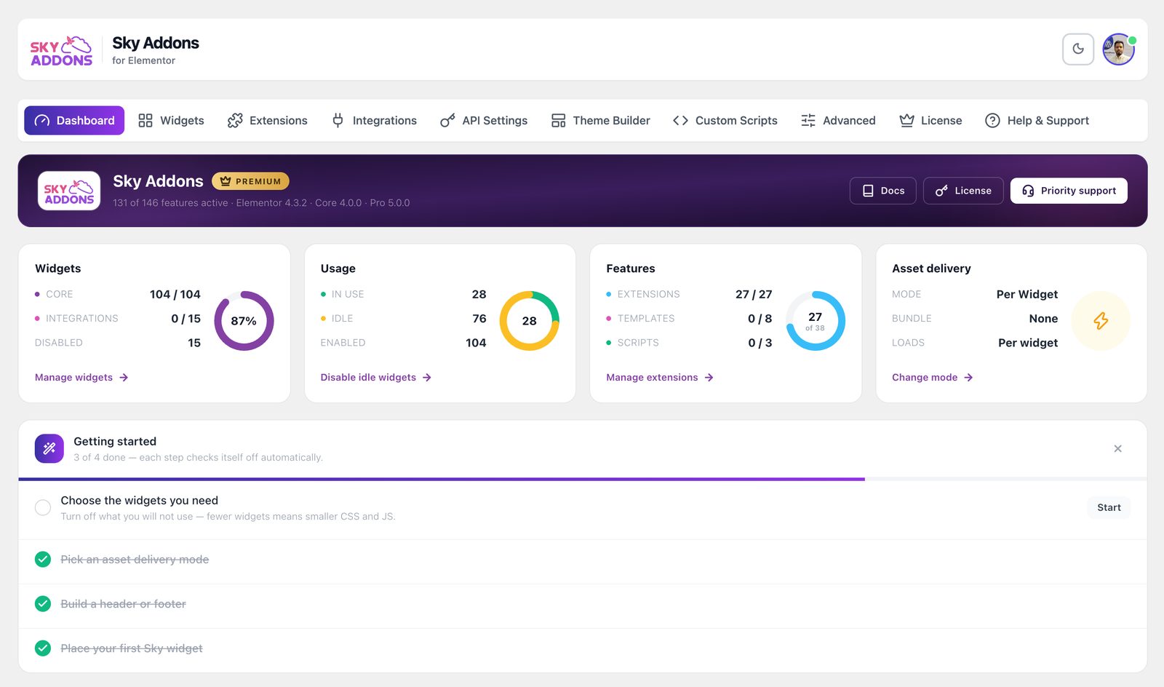1164x687 pixels.
Task: Follow the Change mode link
Action: click(933, 377)
